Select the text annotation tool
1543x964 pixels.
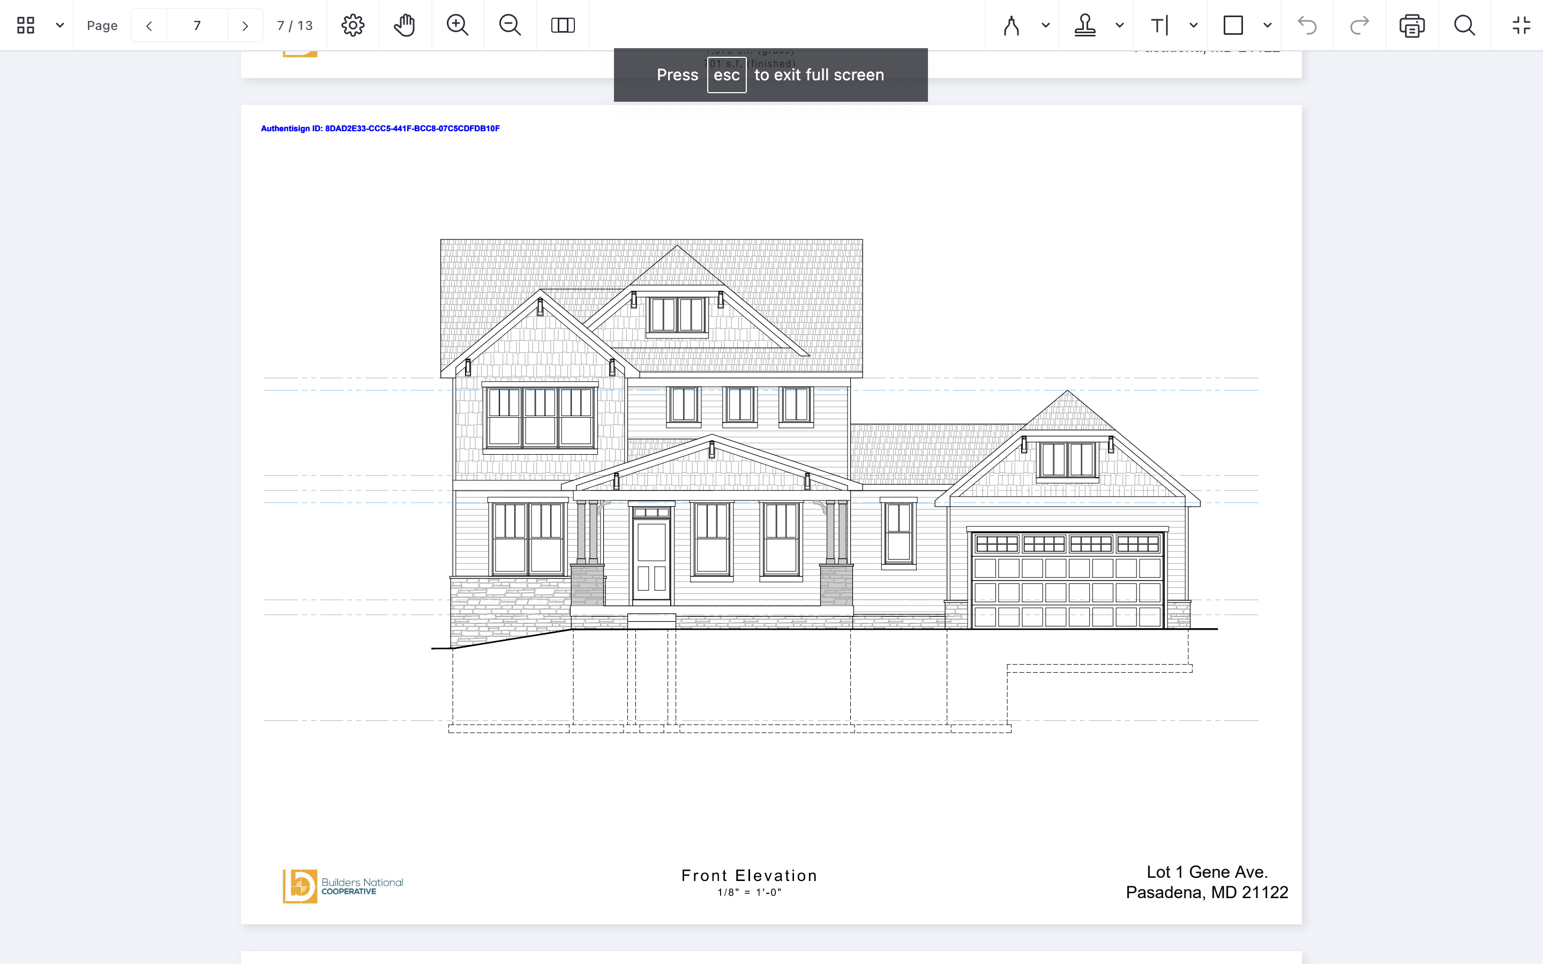(1159, 26)
